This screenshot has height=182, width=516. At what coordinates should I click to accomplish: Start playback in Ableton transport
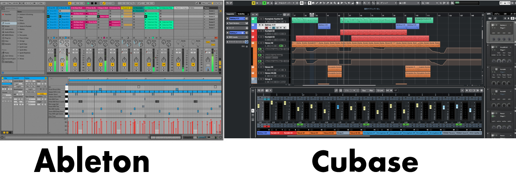[88, 3]
